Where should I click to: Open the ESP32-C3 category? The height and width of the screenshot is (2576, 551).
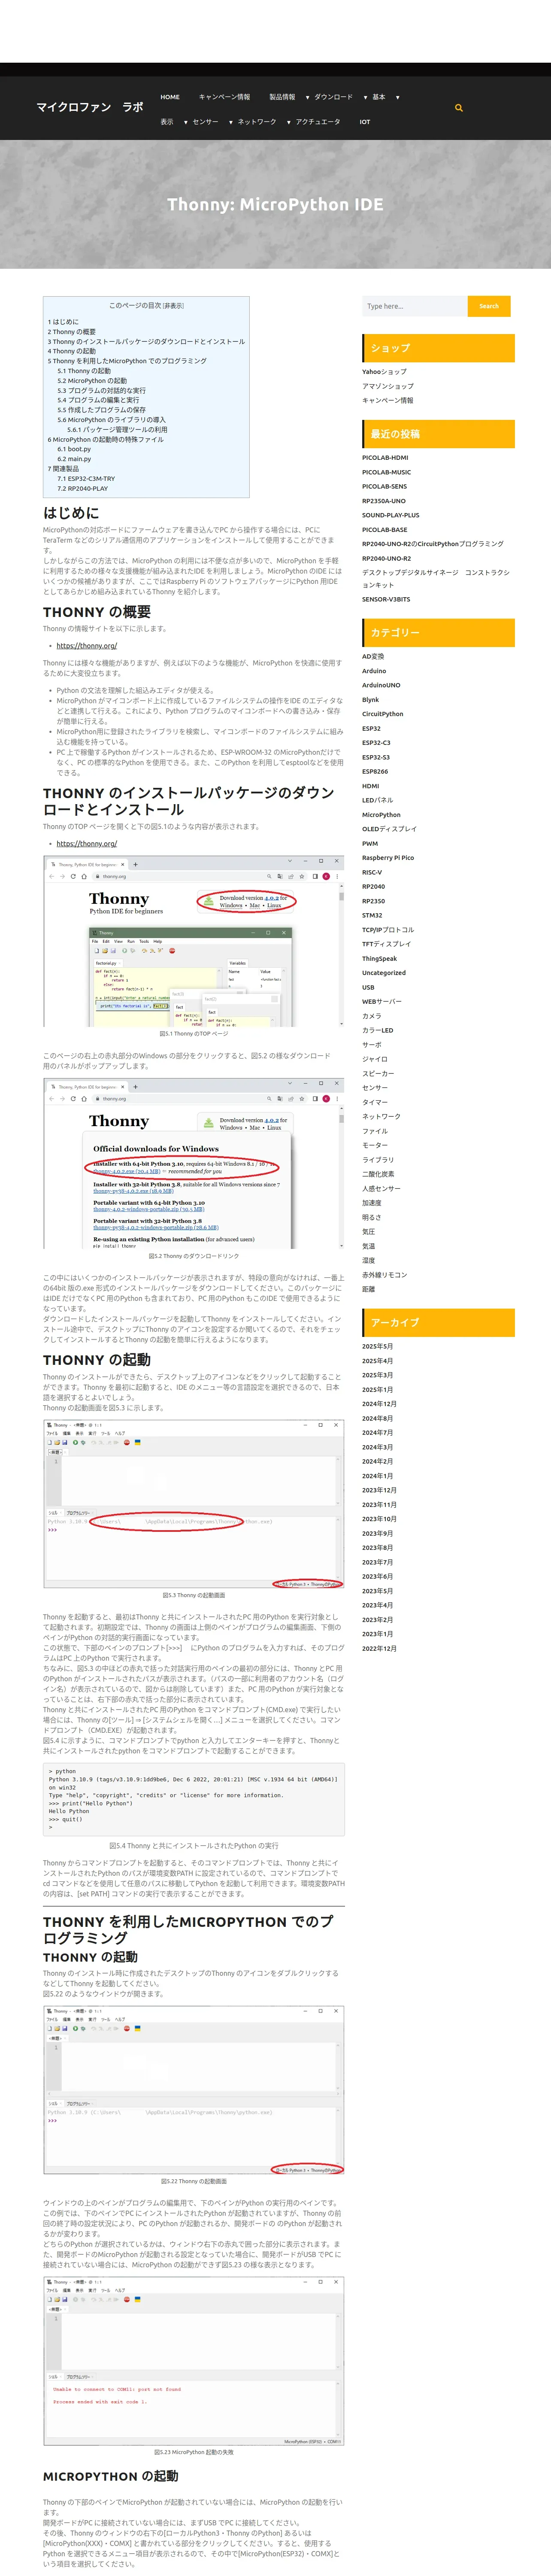pyautogui.click(x=376, y=743)
